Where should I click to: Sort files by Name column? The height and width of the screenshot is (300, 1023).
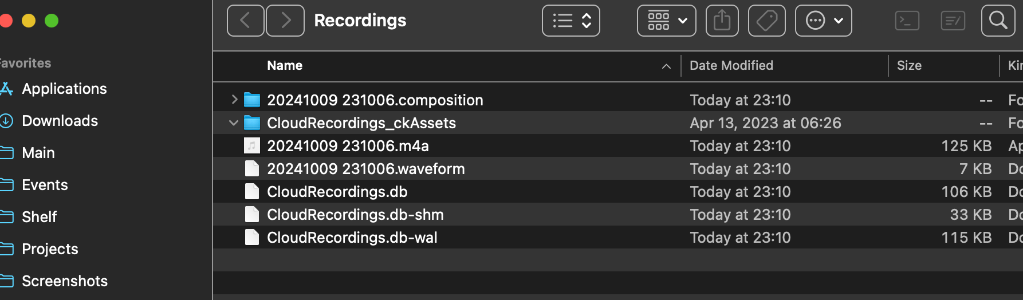click(285, 65)
